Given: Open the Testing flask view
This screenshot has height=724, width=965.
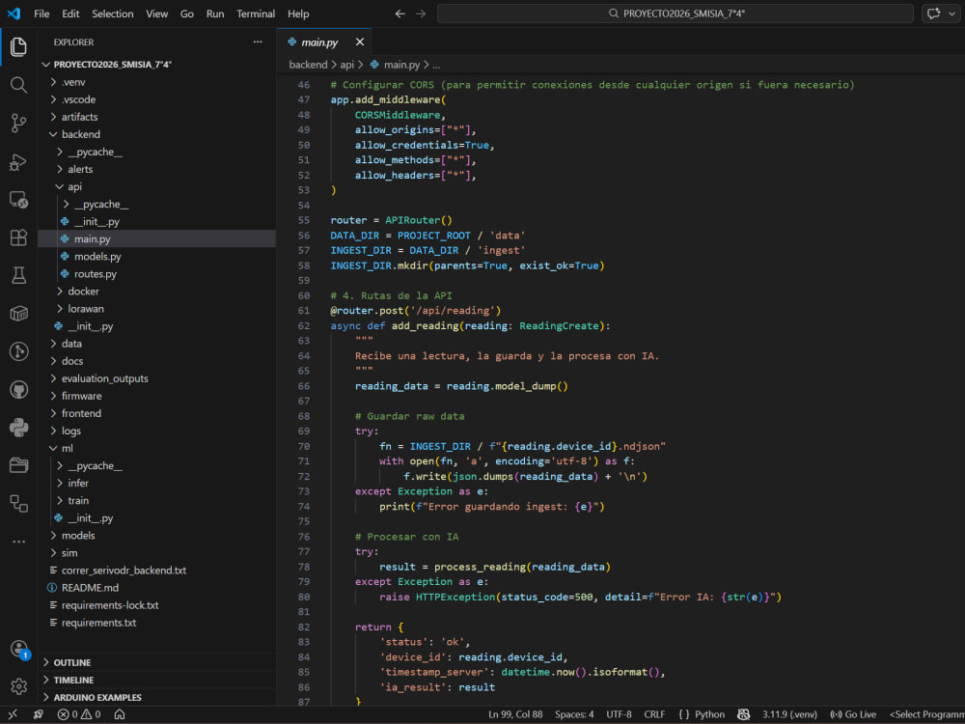Looking at the screenshot, I should pyautogui.click(x=18, y=275).
